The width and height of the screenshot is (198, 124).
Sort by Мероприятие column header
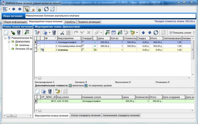(x=69, y=38)
